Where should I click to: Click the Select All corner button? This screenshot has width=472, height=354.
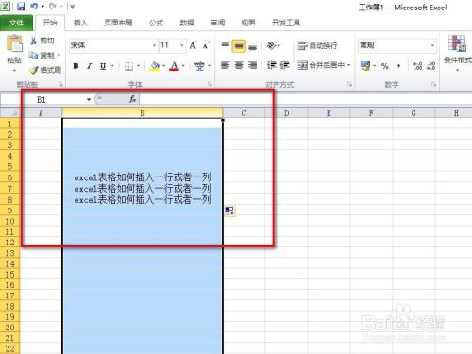click(x=10, y=113)
